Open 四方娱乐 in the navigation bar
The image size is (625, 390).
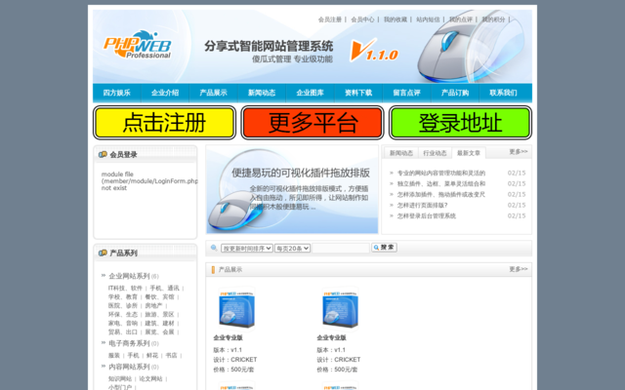117,93
